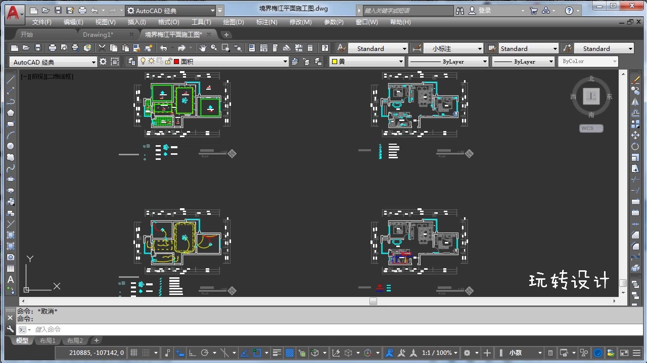Open the Help question mark icon
The image size is (647, 363).
325,48
